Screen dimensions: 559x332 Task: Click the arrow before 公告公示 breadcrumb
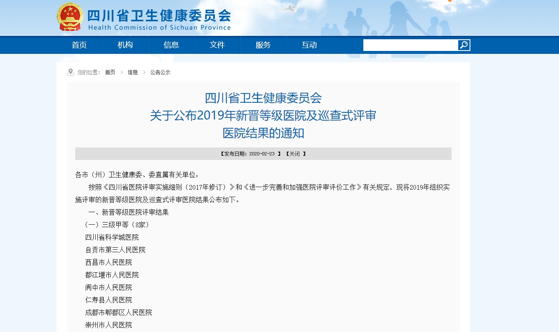(x=144, y=72)
